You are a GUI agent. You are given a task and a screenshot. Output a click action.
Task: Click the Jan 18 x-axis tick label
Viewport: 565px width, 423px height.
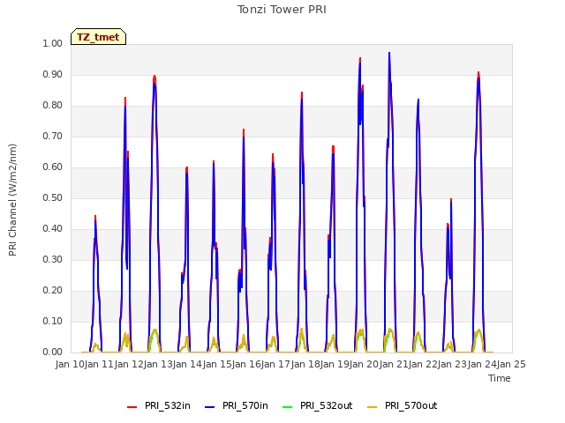[305, 364]
